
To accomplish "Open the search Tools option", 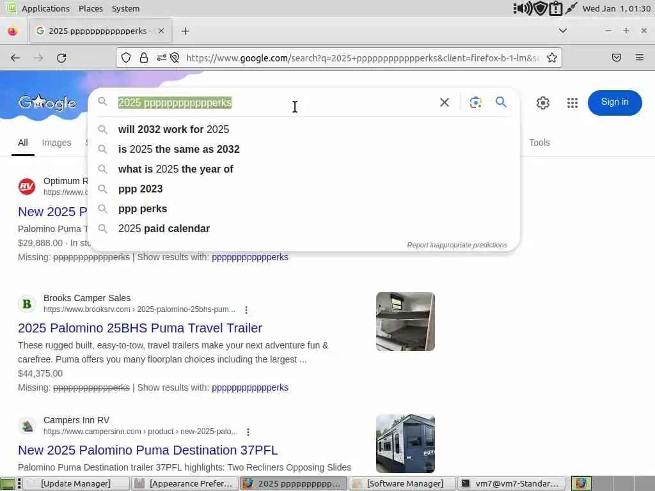I will click(539, 143).
